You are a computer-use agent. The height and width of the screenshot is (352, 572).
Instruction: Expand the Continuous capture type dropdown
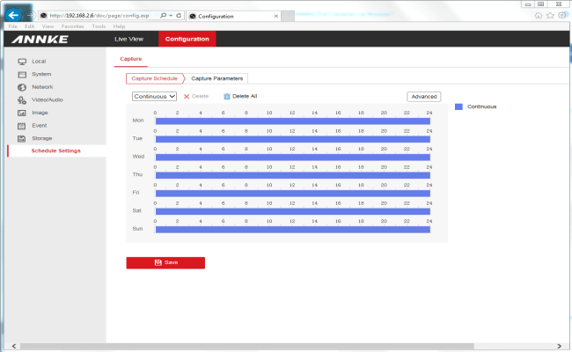(155, 96)
